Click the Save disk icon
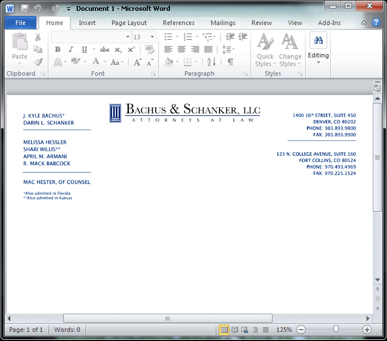The height and width of the screenshot is (341, 387). coord(25,9)
